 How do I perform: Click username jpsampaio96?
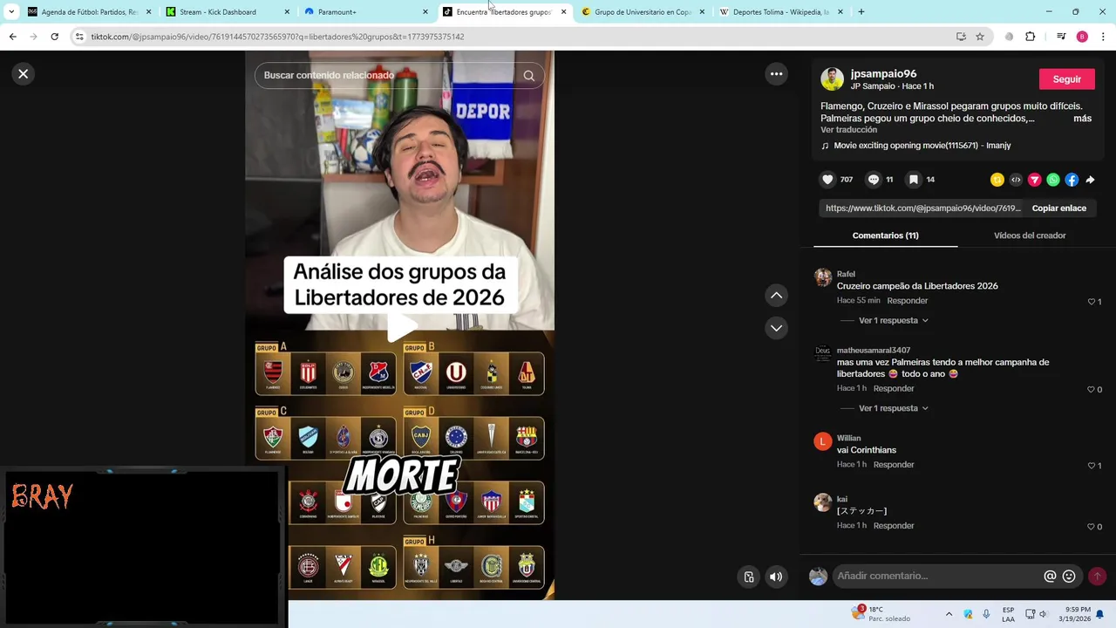[883, 74]
